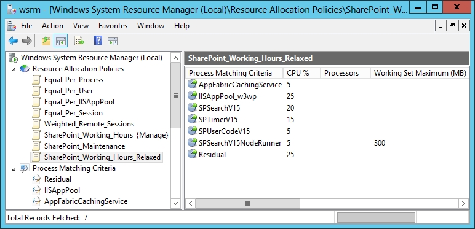Toggle Show/Hide Action Pane icon
Viewport: 475px width, 229px height.
pyautogui.click(x=113, y=41)
